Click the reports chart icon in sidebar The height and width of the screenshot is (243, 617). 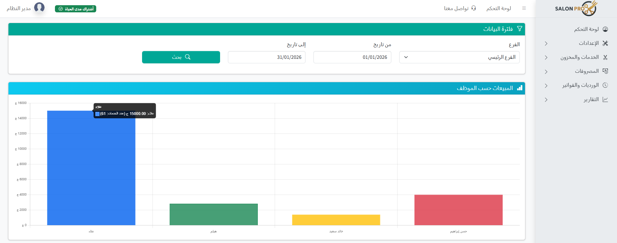click(605, 99)
